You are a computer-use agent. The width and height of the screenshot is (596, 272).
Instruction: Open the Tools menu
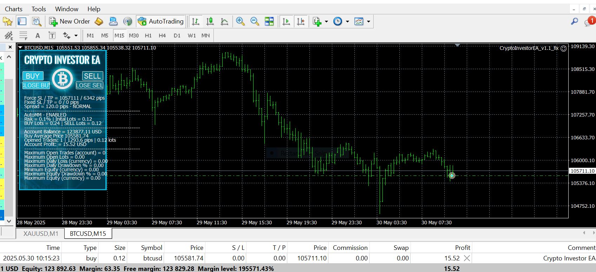(x=39, y=9)
